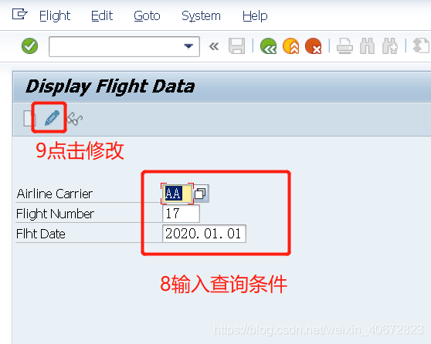Image resolution: width=431 pixels, height=344 pixels.
Task: Click the Save floppy disk icon
Action: pos(236,46)
